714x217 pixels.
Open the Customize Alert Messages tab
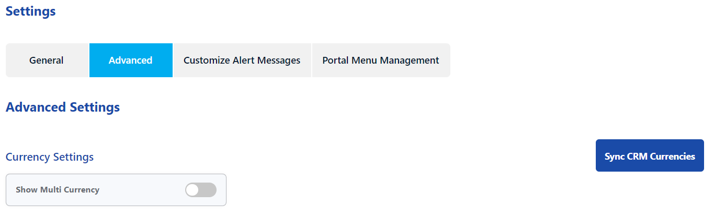[242, 61]
